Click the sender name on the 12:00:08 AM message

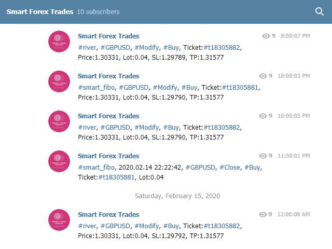pyautogui.click(x=108, y=214)
